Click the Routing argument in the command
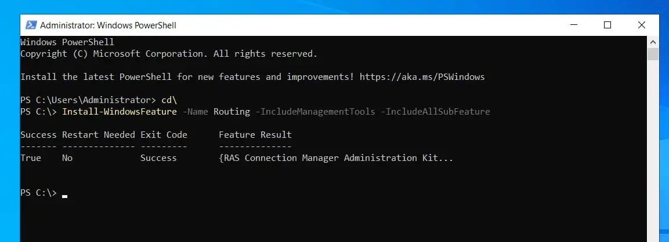Viewport: 669px width, 242px height. [x=232, y=112]
